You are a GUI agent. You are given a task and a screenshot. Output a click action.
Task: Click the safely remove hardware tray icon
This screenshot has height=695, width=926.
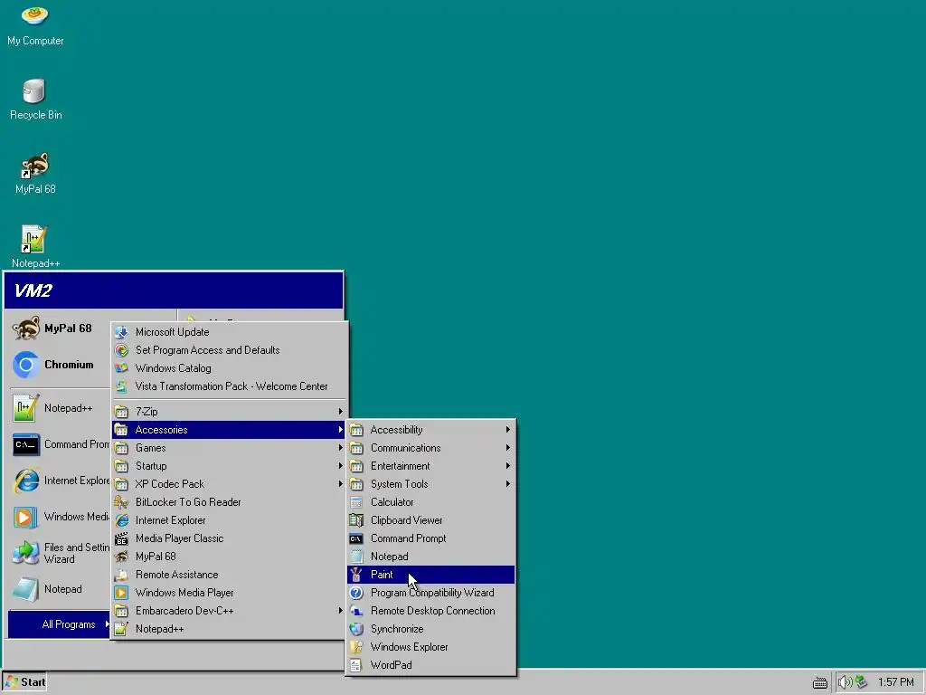862,682
